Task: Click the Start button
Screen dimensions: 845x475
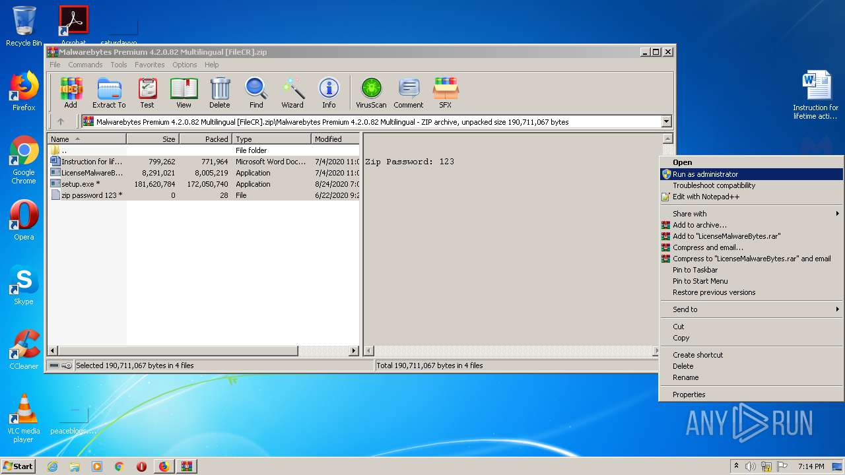Action: 18,466
